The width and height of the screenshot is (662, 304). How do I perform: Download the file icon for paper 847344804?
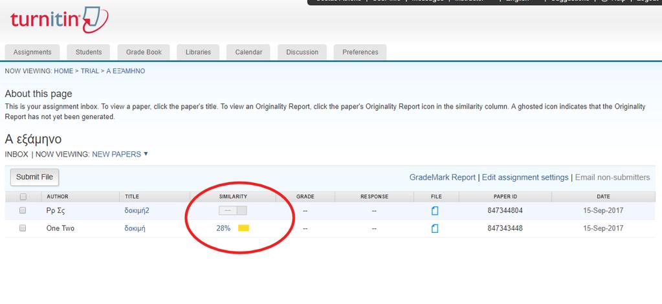coord(435,211)
